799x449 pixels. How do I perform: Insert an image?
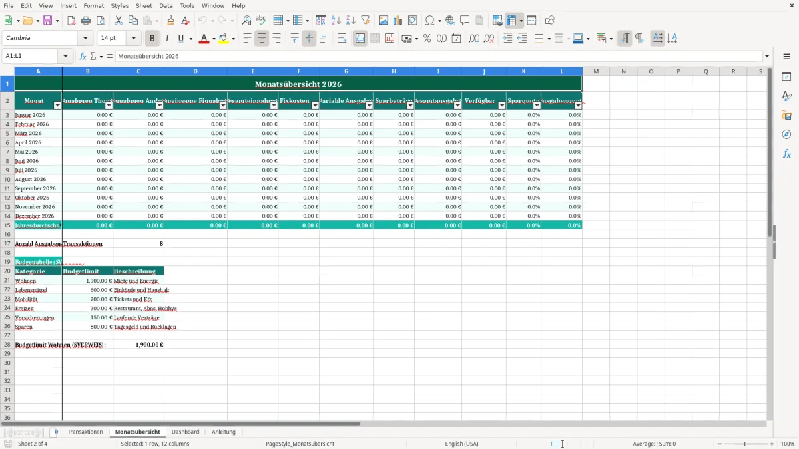(384, 21)
